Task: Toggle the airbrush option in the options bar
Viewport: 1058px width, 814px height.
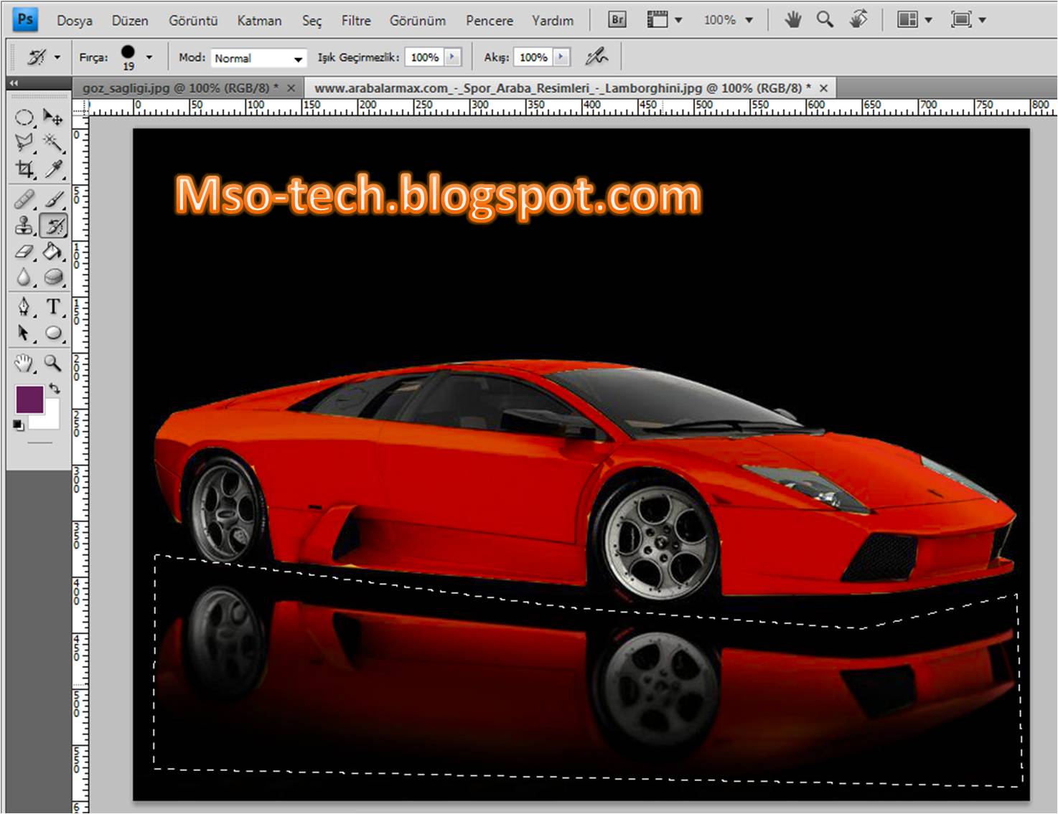Action: (596, 57)
